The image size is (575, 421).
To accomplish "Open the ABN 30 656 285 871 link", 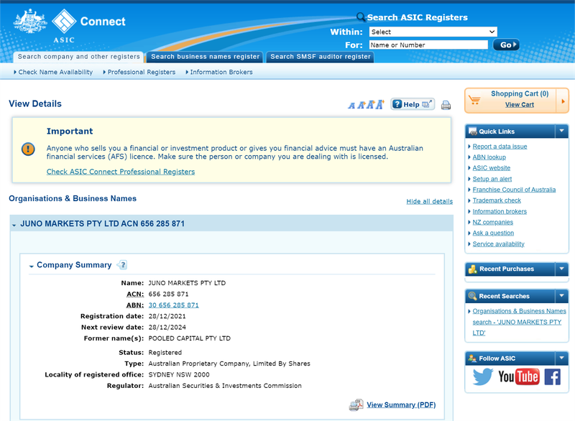I will [x=173, y=305].
